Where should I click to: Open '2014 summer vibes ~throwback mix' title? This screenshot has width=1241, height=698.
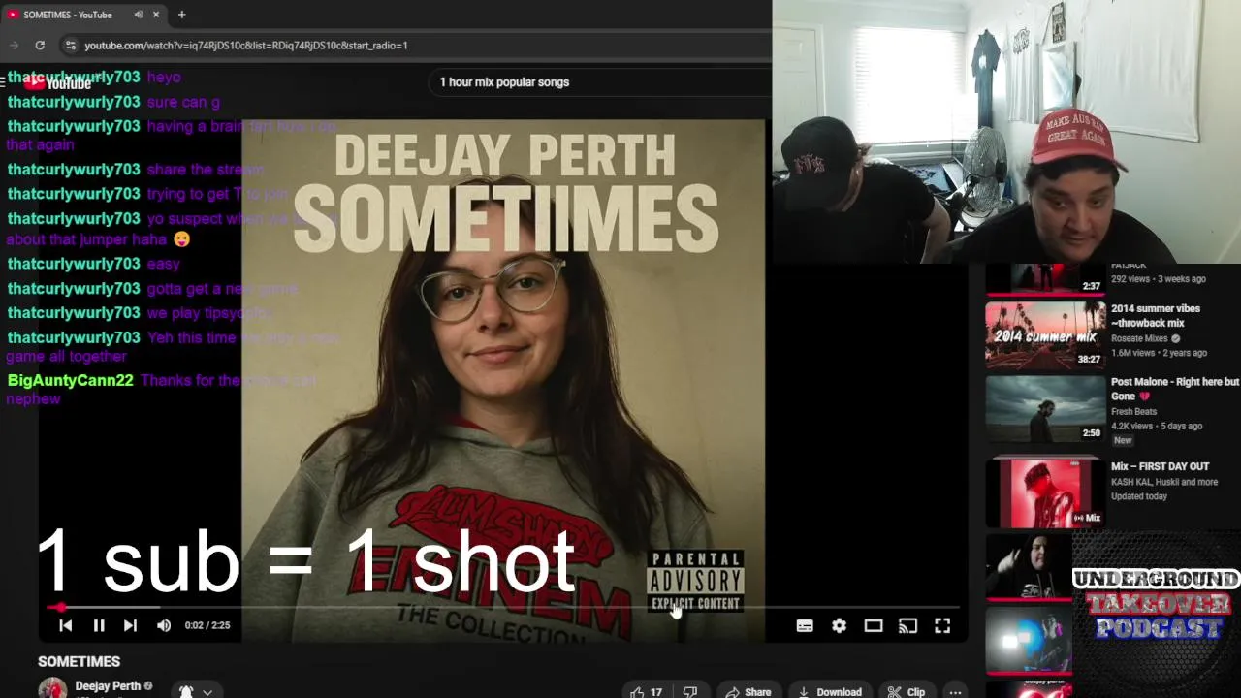click(1156, 315)
